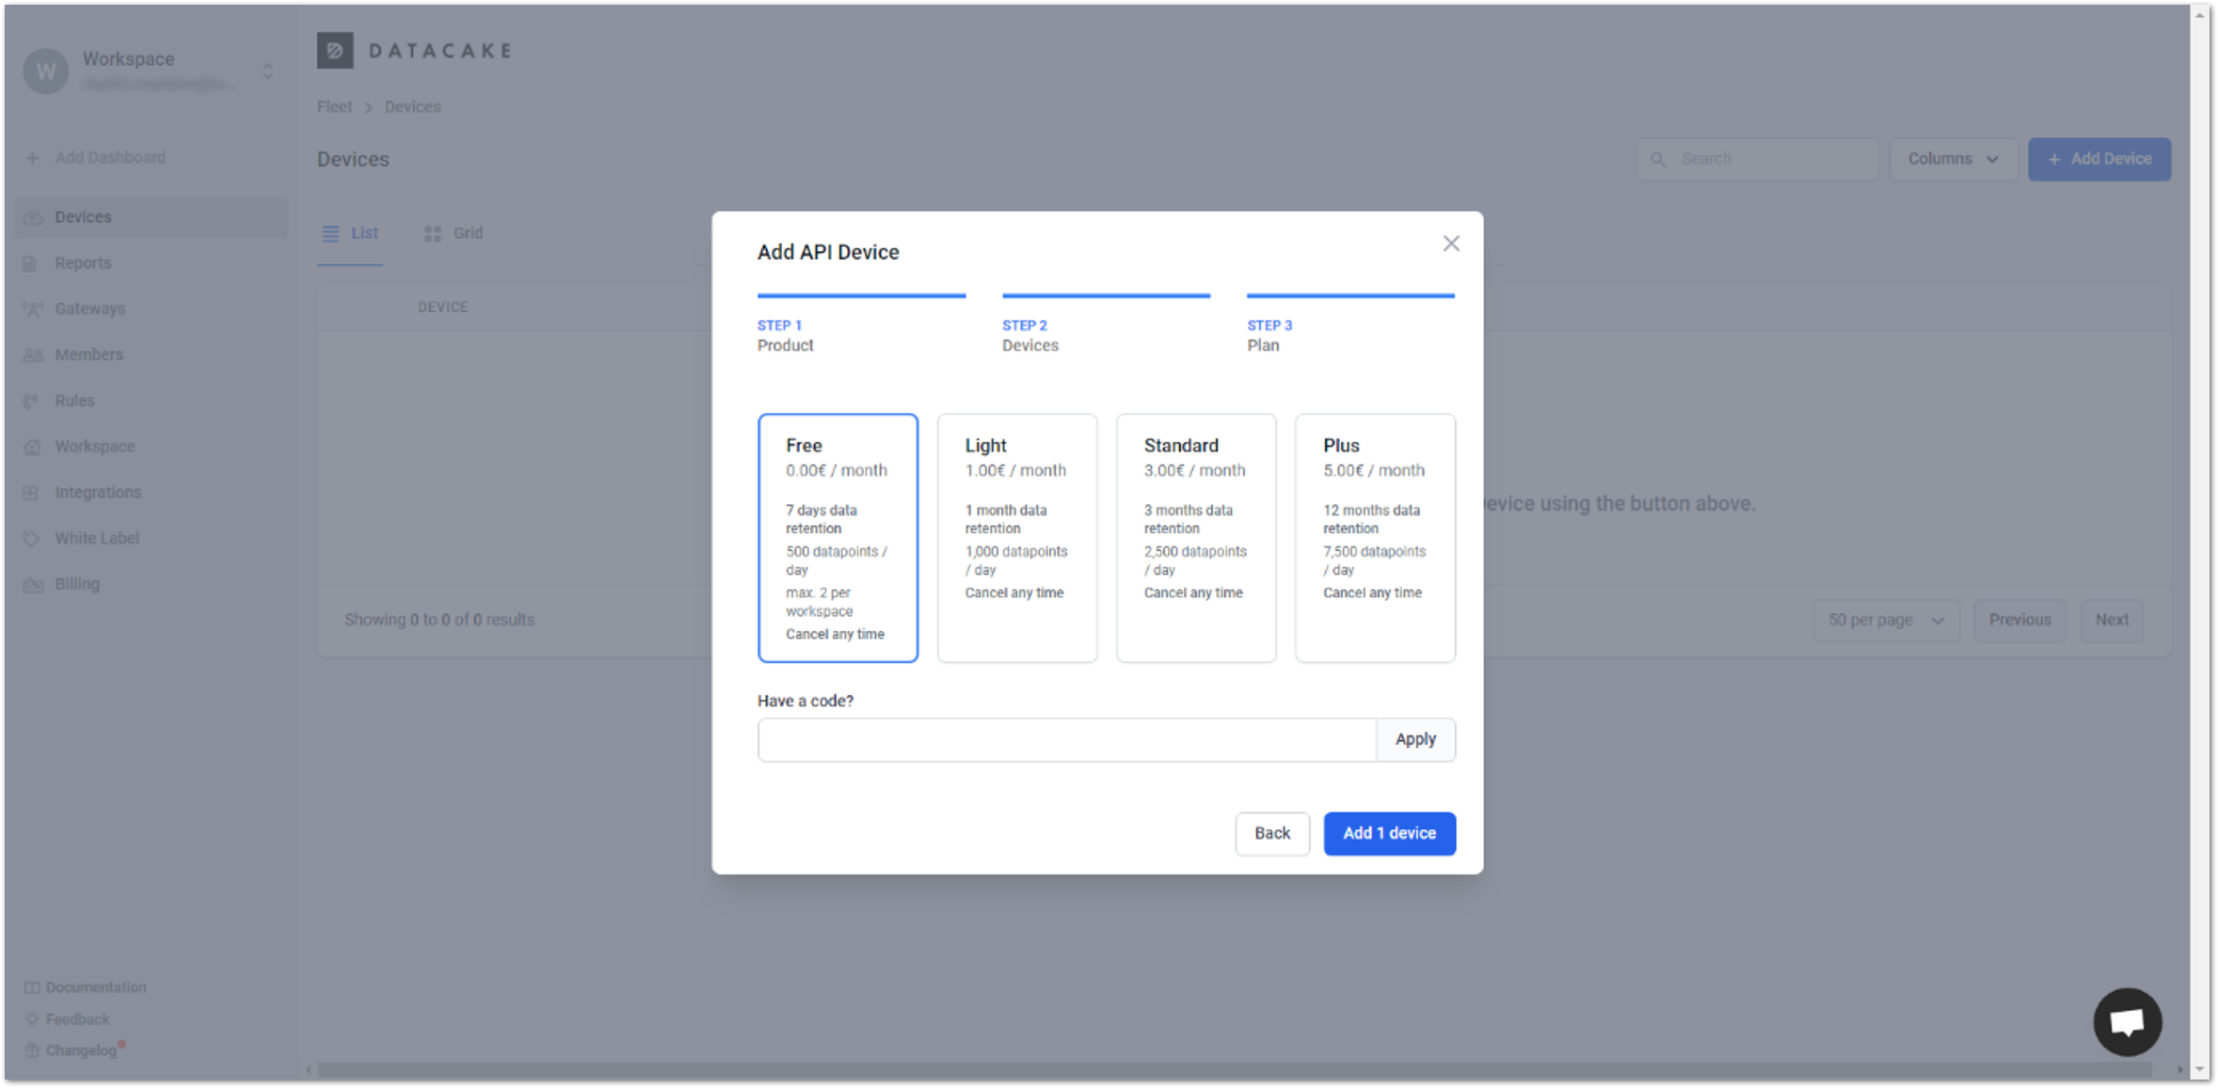Click the Add 1 device button

tap(1388, 833)
